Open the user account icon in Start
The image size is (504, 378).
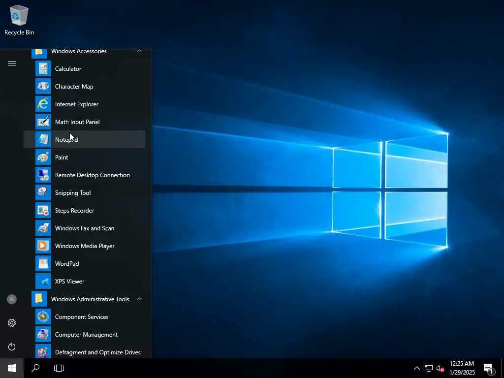(12, 299)
